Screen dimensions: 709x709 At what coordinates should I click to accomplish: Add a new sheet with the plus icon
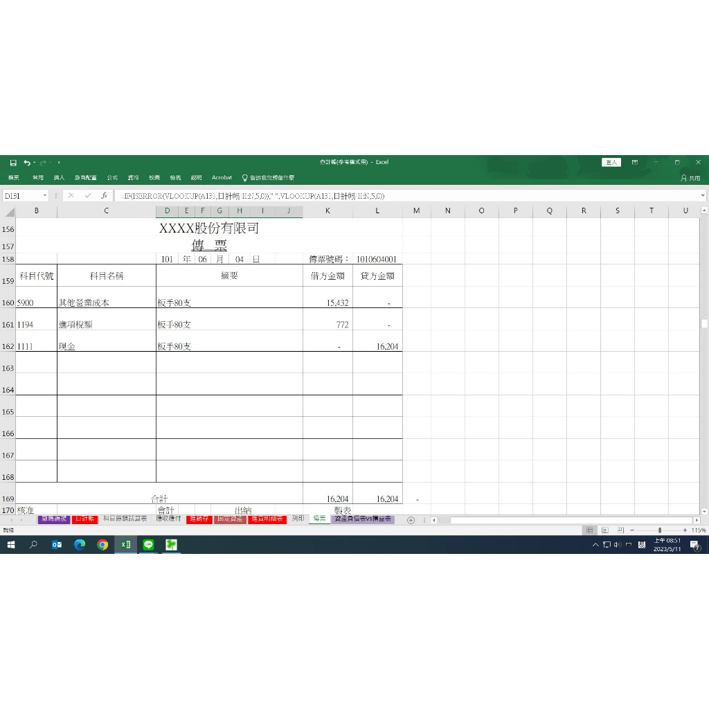(411, 520)
